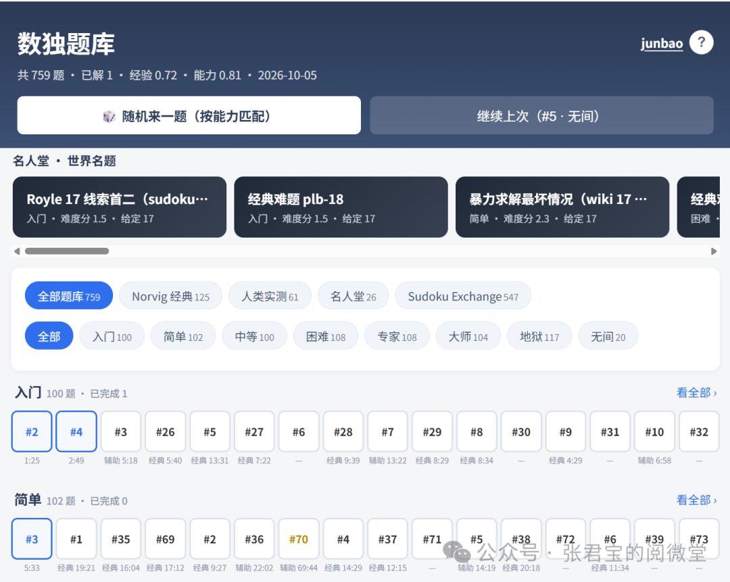Start a random puzzle matched by ability
Screen dimensions: 730x582
[189, 115]
